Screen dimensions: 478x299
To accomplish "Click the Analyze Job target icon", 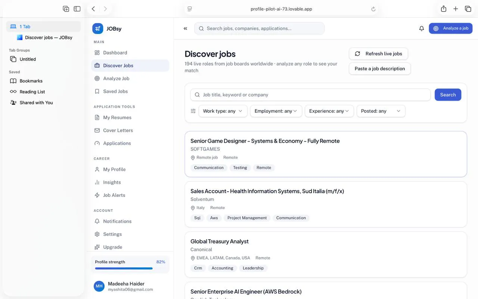I will 97,78.
